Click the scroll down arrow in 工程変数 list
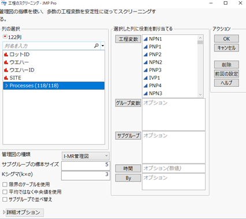This screenshot has width=246, height=219. coord(200,94)
